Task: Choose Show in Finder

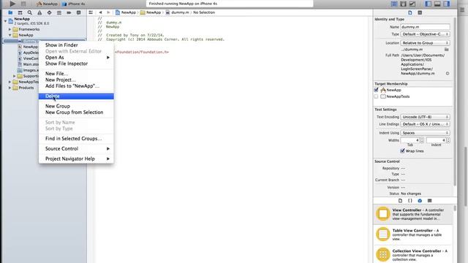Action: [76, 45]
